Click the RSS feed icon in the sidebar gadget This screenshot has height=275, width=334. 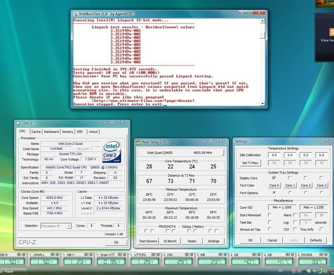coord(331,32)
